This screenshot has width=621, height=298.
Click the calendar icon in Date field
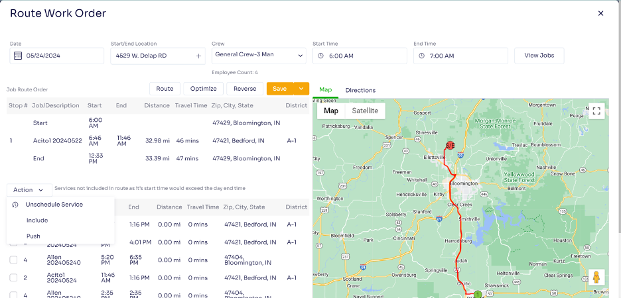click(x=18, y=56)
